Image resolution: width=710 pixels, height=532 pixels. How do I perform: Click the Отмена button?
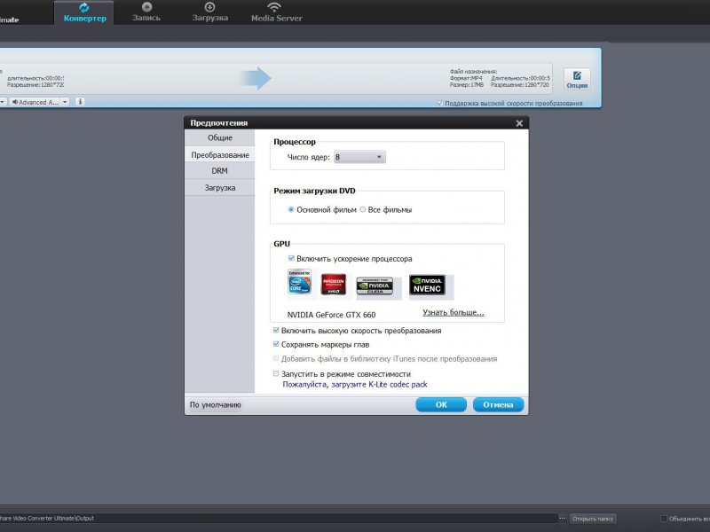[x=498, y=405]
